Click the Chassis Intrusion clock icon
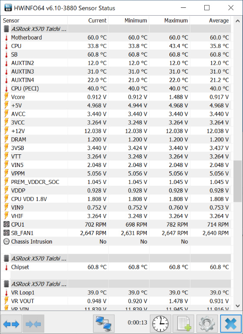243x334 pixels. 7,241
